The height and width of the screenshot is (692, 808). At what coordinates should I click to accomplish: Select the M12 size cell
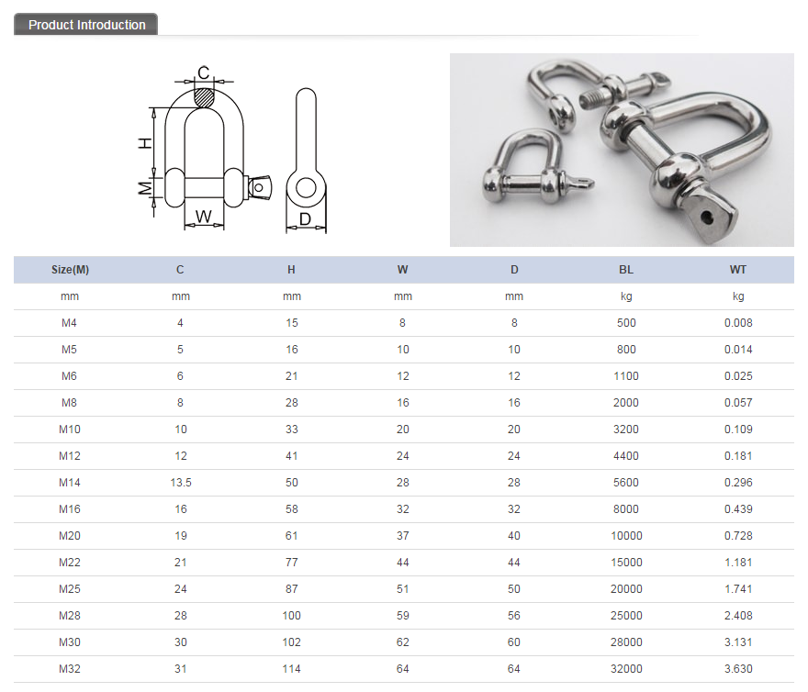click(70, 456)
